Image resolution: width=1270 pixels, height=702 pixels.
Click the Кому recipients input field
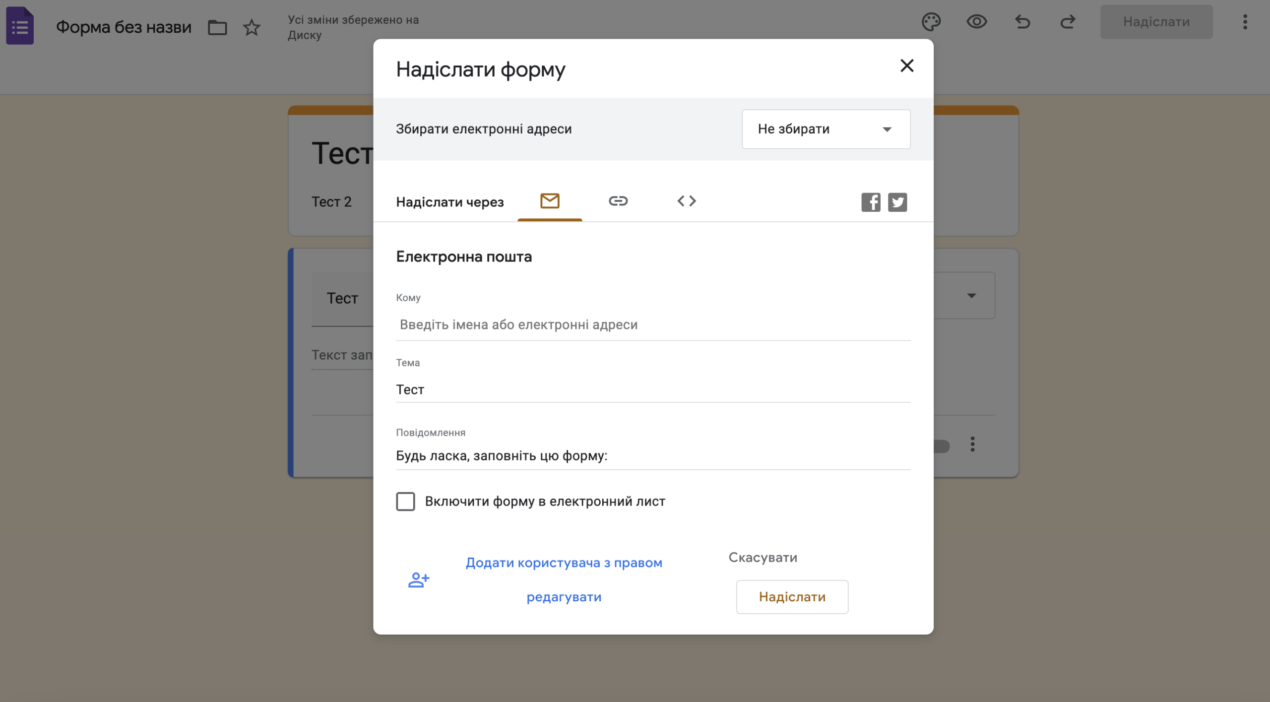pyautogui.click(x=653, y=325)
